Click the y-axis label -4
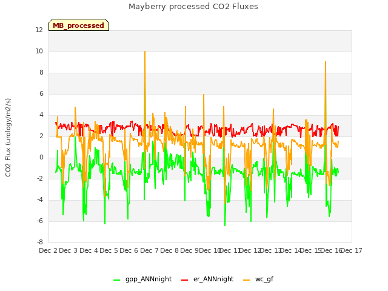 pyautogui.click(x=40, y=199)
